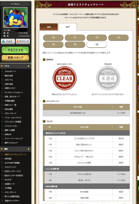The width and height of the screenshot is (139, 204).
Task: Select version 7.3 pill button
Action: coord(118,37)
